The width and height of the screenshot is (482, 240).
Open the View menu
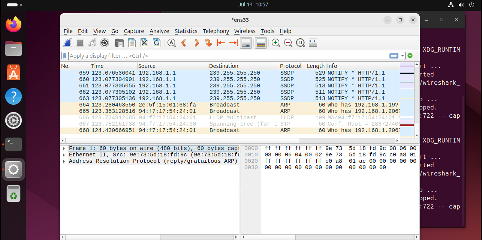(99, 31)
